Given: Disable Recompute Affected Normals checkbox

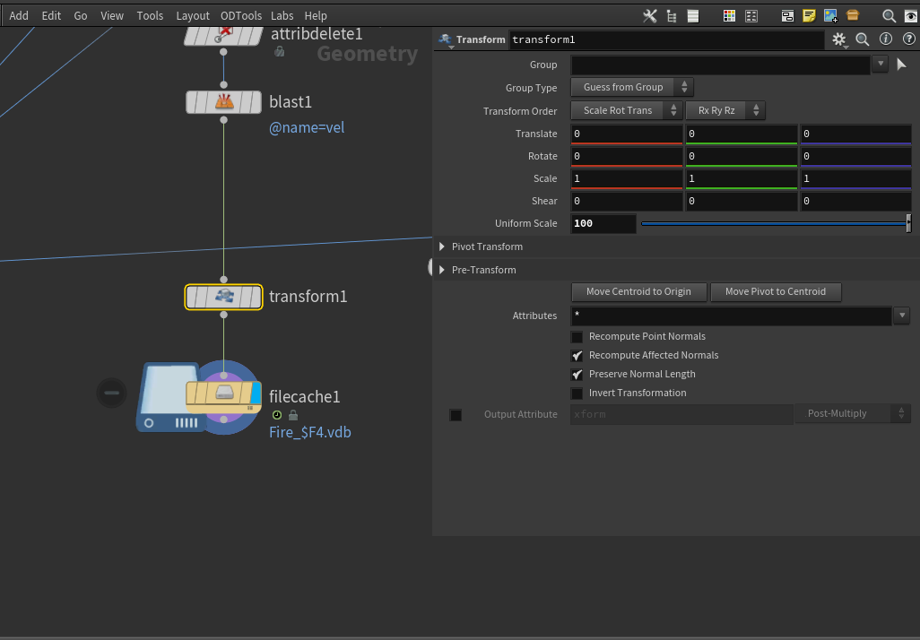Looking at the screenshot, I should 577,356.
